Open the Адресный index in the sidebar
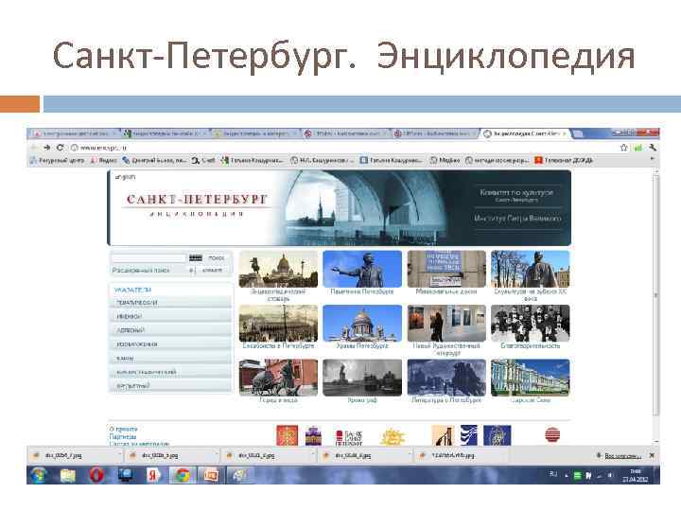The height and width of the screenshot is (511, 681). [x=170, y=330]
